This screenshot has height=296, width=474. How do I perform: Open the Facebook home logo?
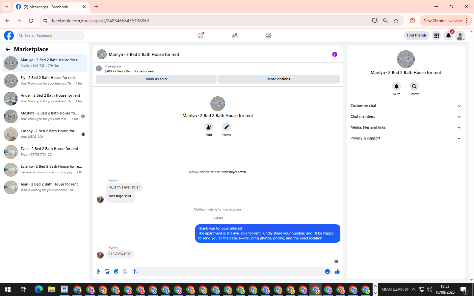(9, 36)
